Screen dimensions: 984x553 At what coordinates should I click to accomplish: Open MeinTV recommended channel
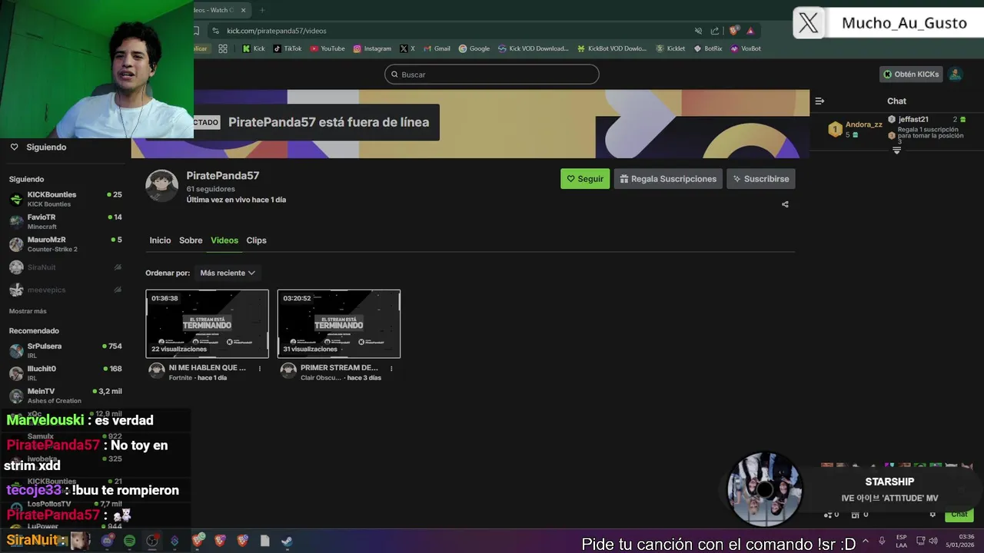65,396
